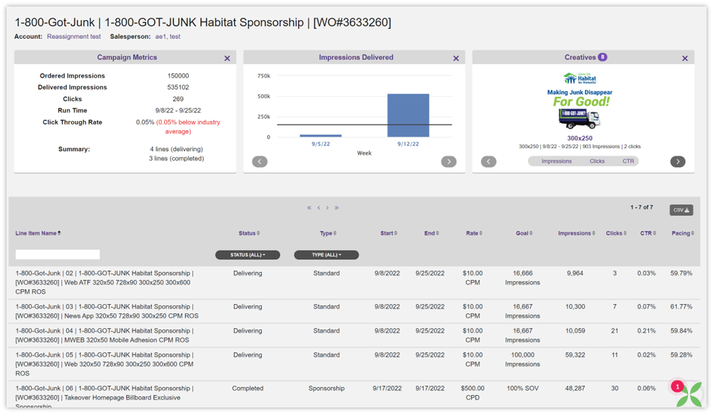Click the 59,322 impressions cell
This screenshot has height=414, width=713.
pos(575,355)
